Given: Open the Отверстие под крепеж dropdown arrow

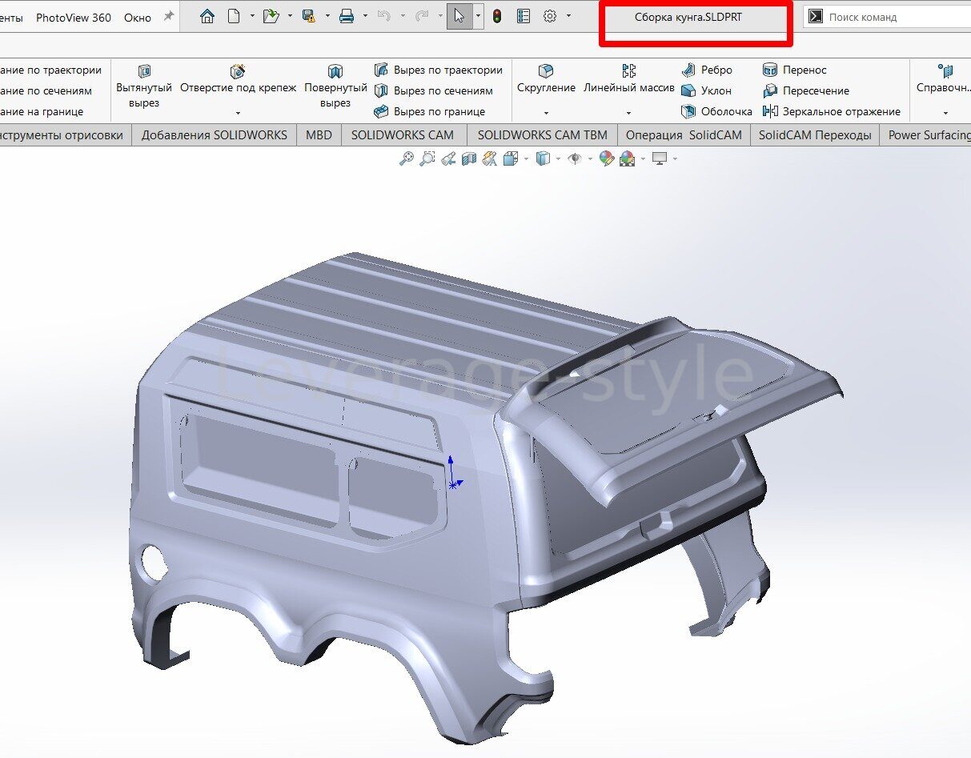Looking at the screenshot, I should click(x=238, y=113).
